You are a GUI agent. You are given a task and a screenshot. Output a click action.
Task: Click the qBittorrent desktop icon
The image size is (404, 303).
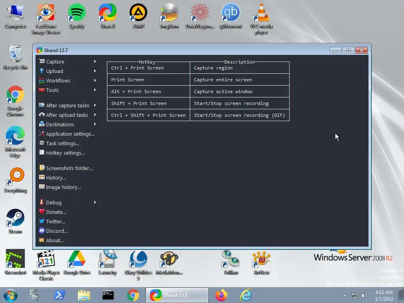point(230,16)
